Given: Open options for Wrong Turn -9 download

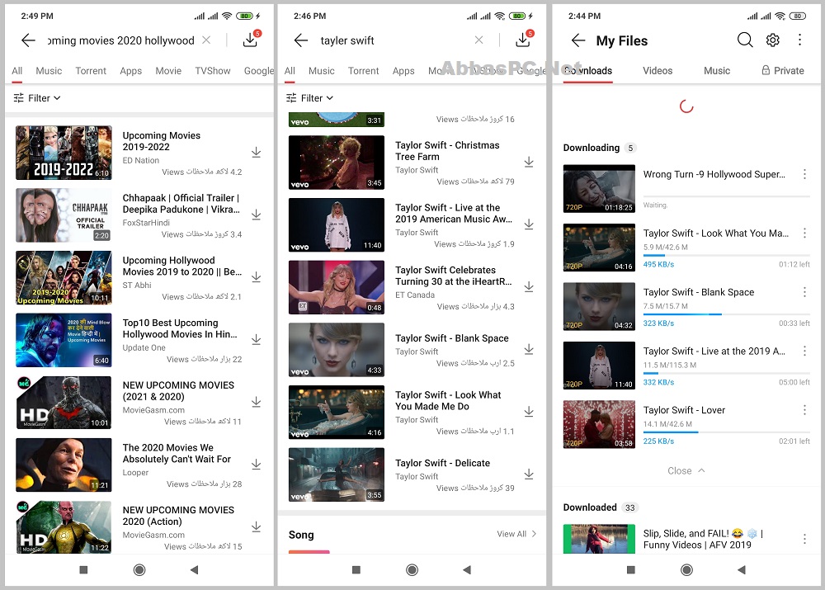Looking at the screenshot, I should (804, 174).
